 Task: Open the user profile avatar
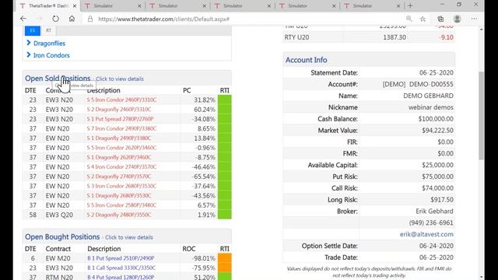(458, 19)
